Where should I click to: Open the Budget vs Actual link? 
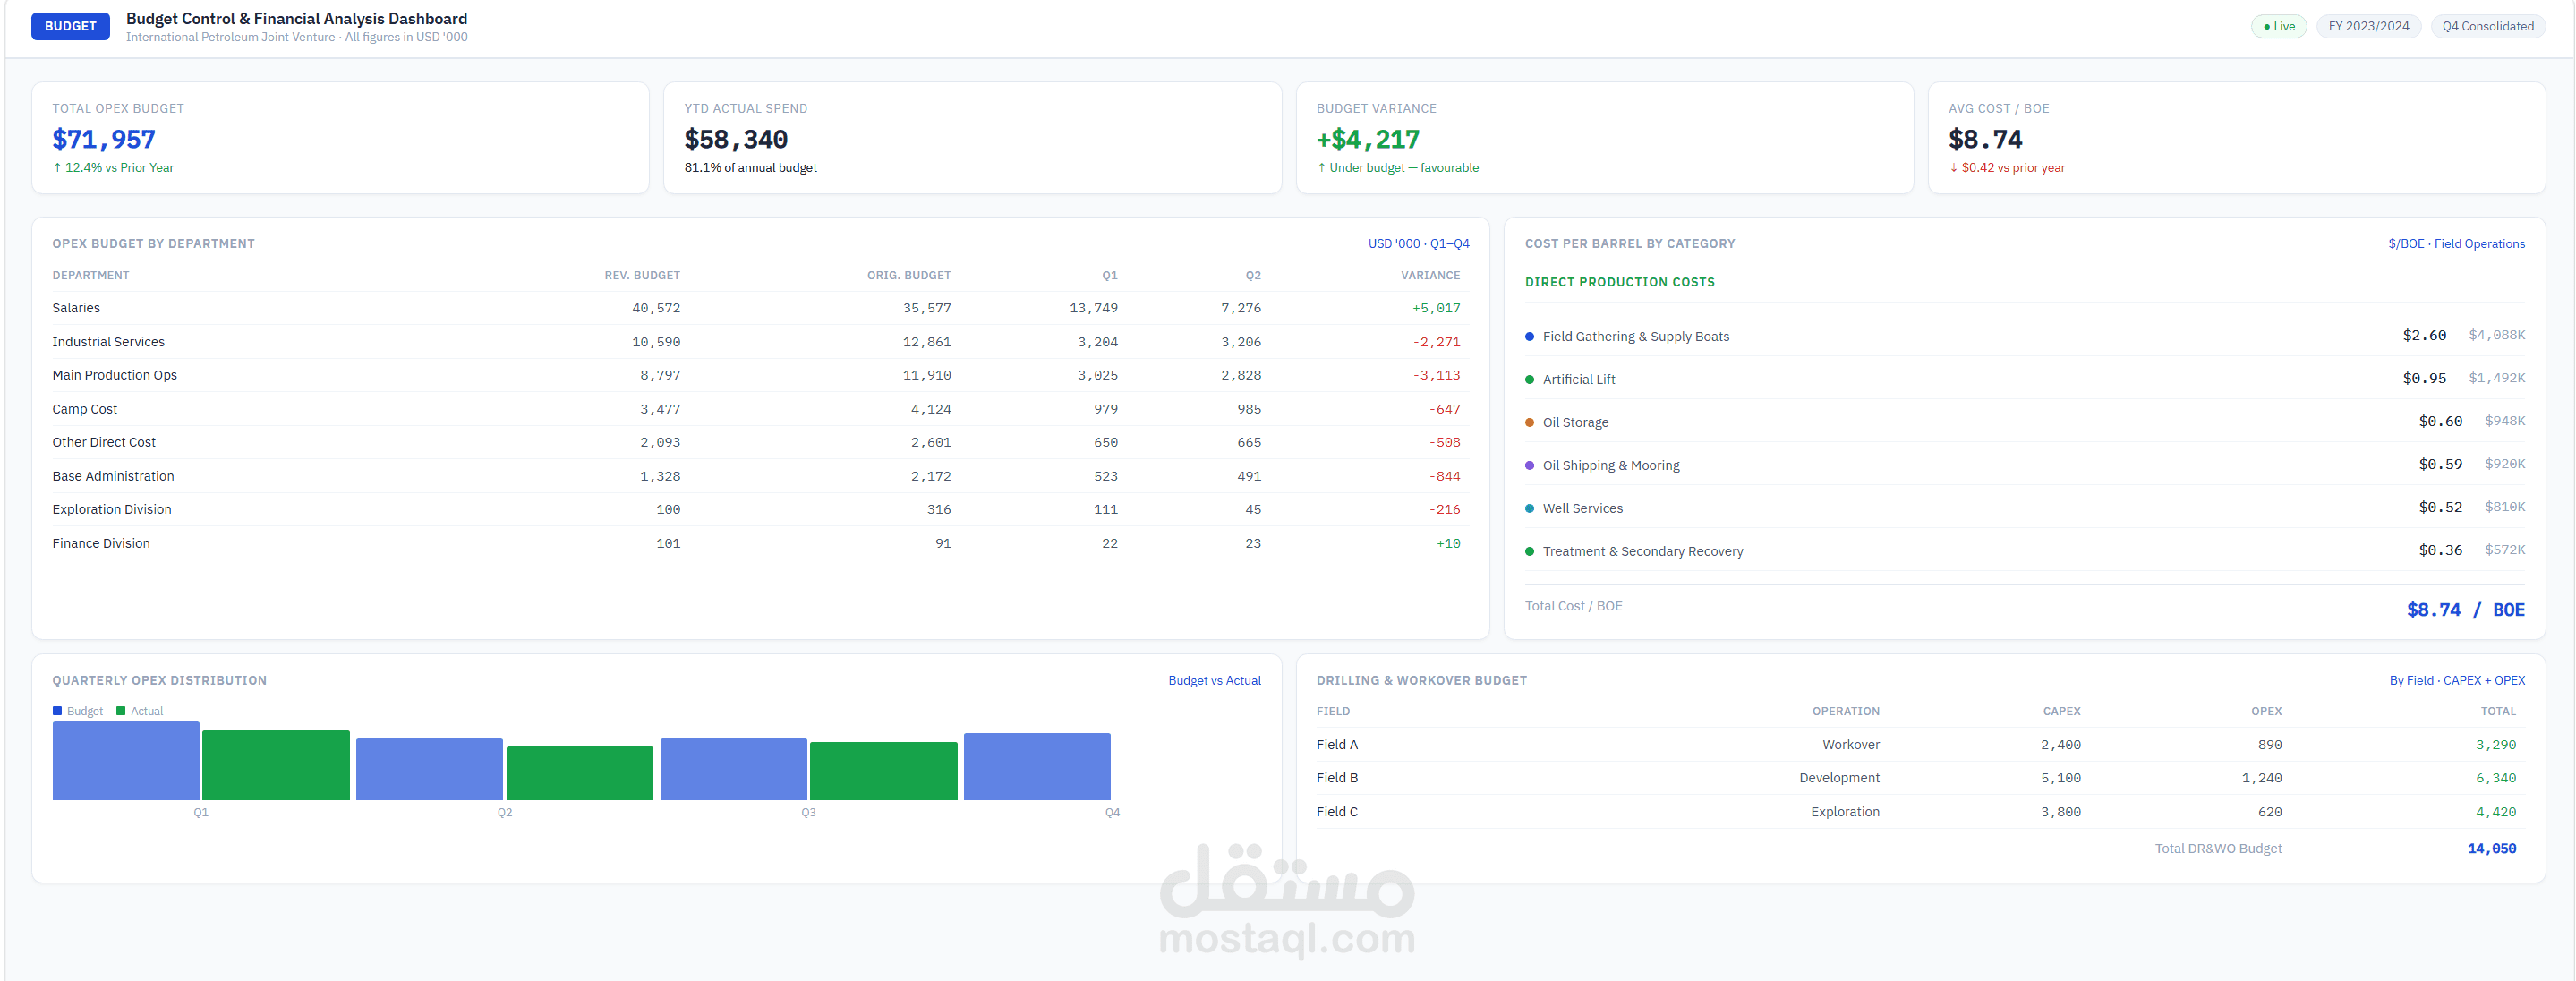click(x=1214, y=680)
